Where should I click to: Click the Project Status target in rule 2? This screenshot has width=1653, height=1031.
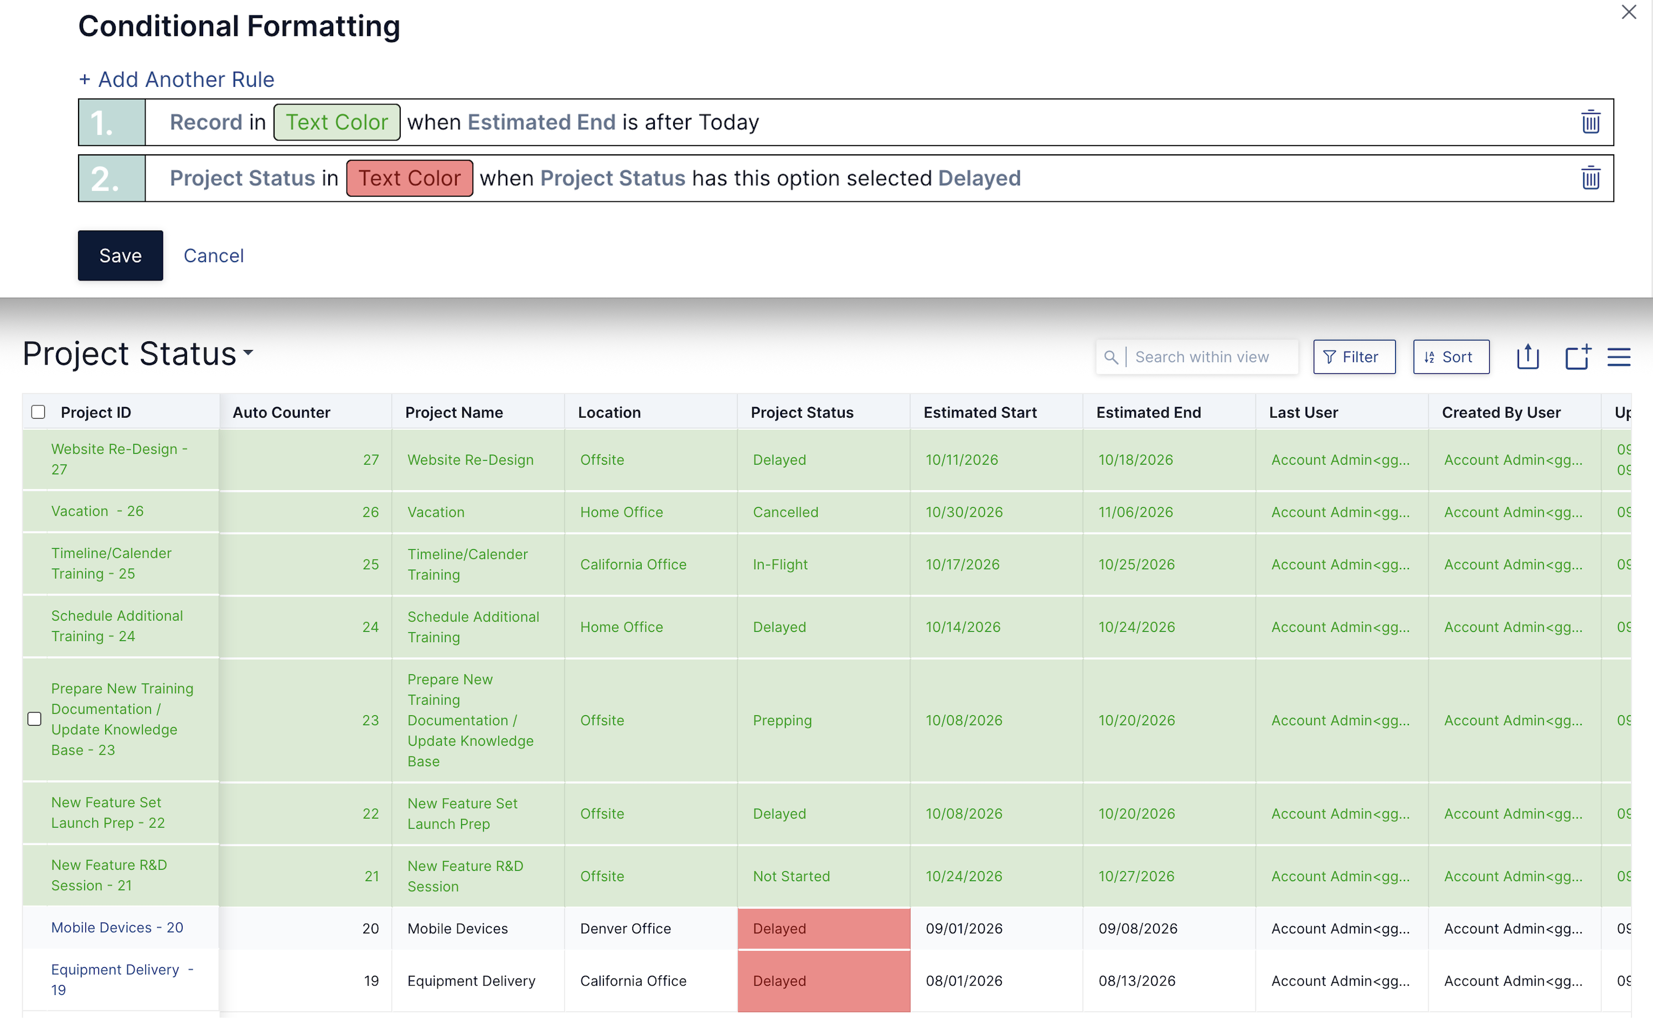coord(242,178)
